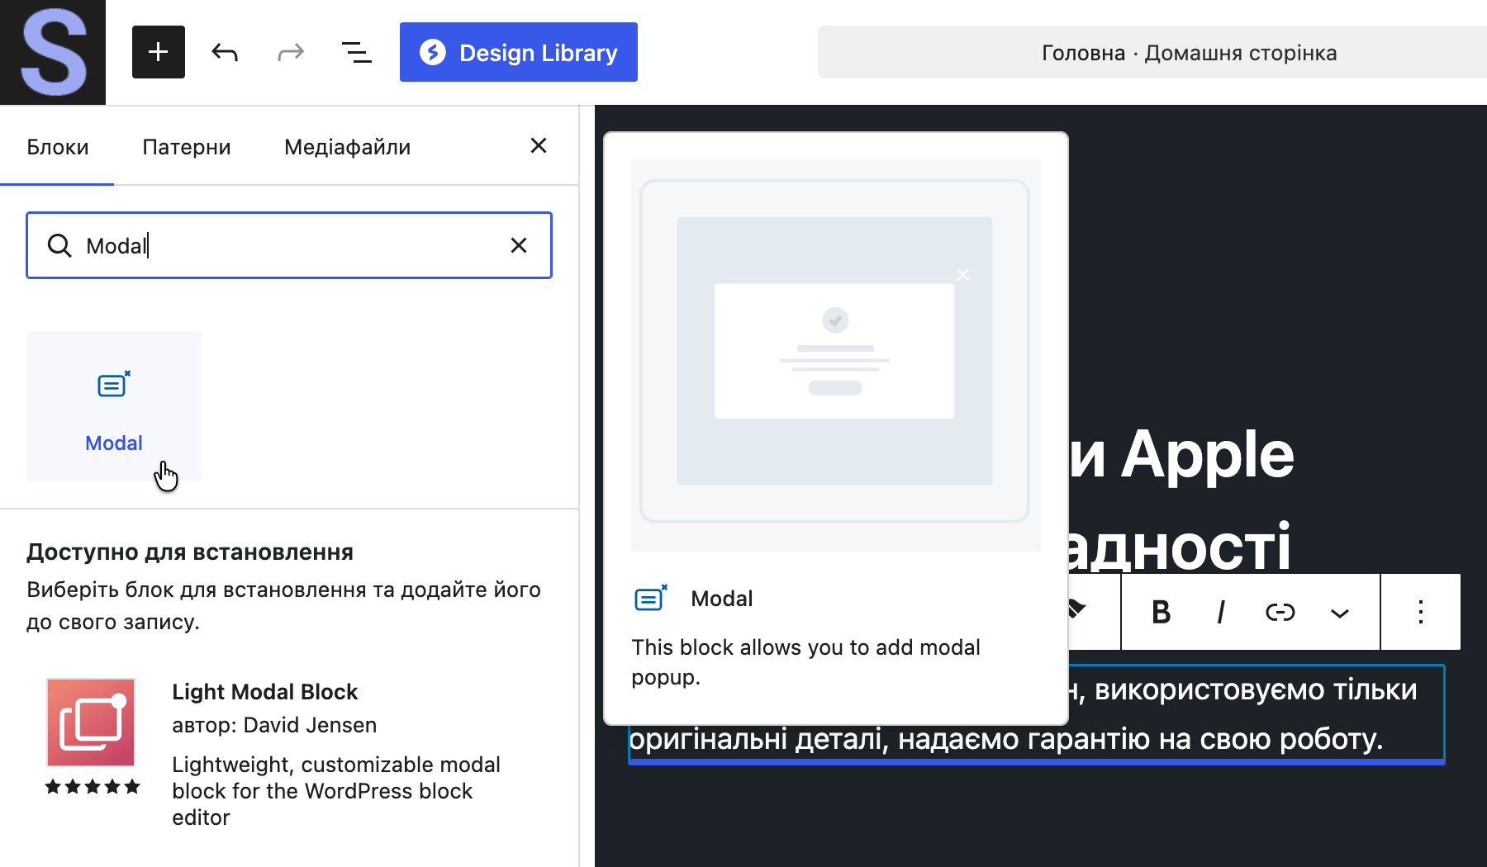1487x867 pixels.
Task: Click the Доступно для встановлення heading
Action: click(190, 552)
